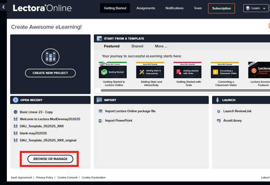Open the Getting Started with Tests thumbnail
The image size is (270, 185).
187,70
